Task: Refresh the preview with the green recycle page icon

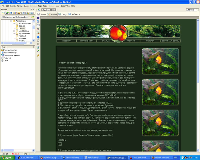Action: pos(38,47)
